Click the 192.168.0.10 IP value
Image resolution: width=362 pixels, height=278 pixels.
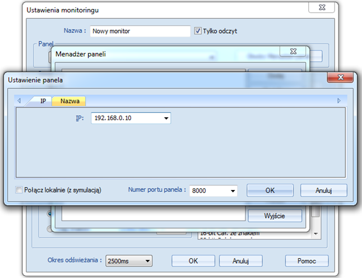[113, 118]
